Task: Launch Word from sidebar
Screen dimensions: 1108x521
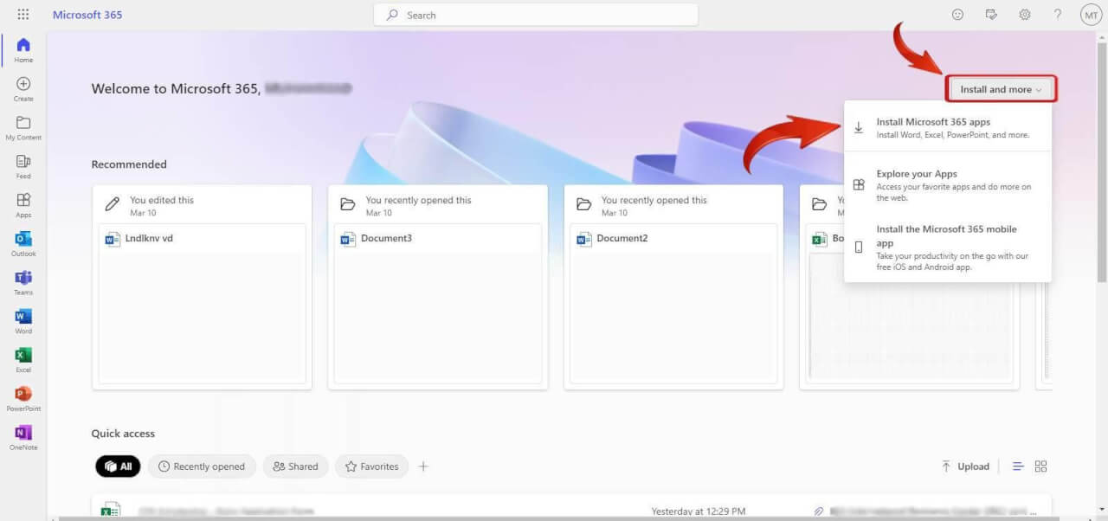Action: [23, 321]
